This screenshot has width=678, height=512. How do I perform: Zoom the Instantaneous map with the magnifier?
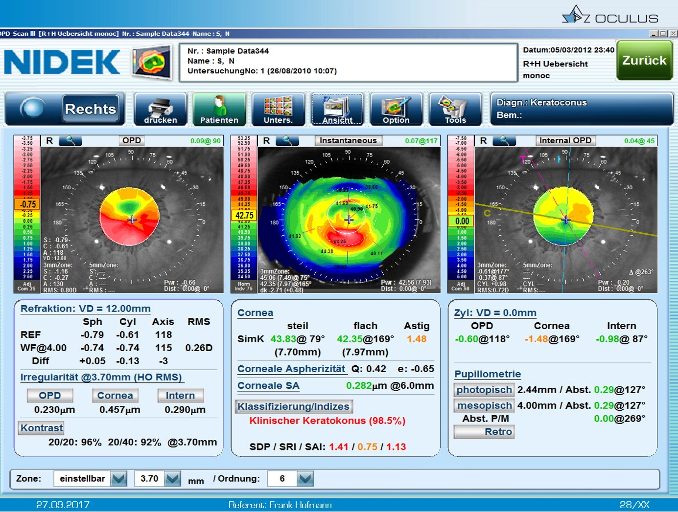[287, 141]
